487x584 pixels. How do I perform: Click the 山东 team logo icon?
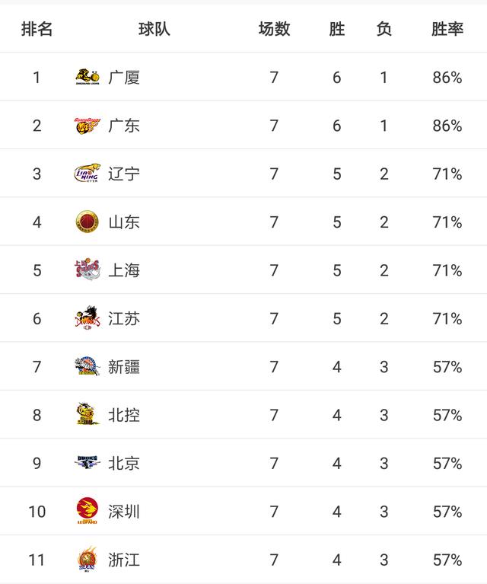tap(88, 222)
